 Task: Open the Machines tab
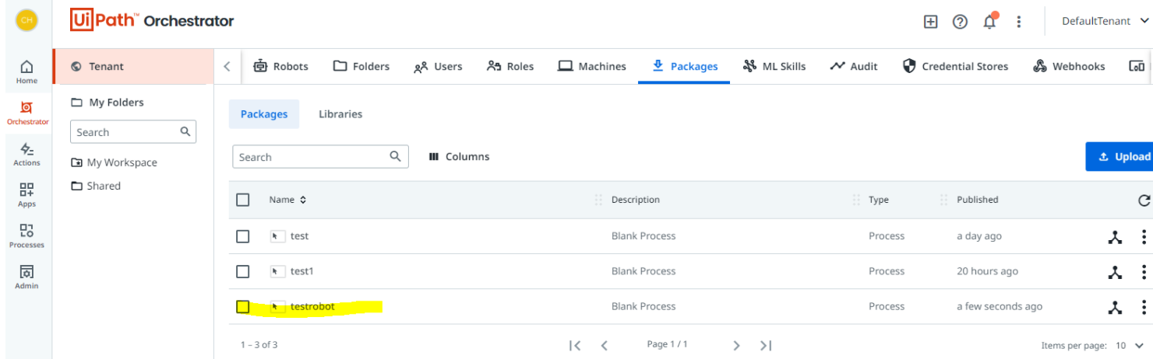[x=592, y=66]
